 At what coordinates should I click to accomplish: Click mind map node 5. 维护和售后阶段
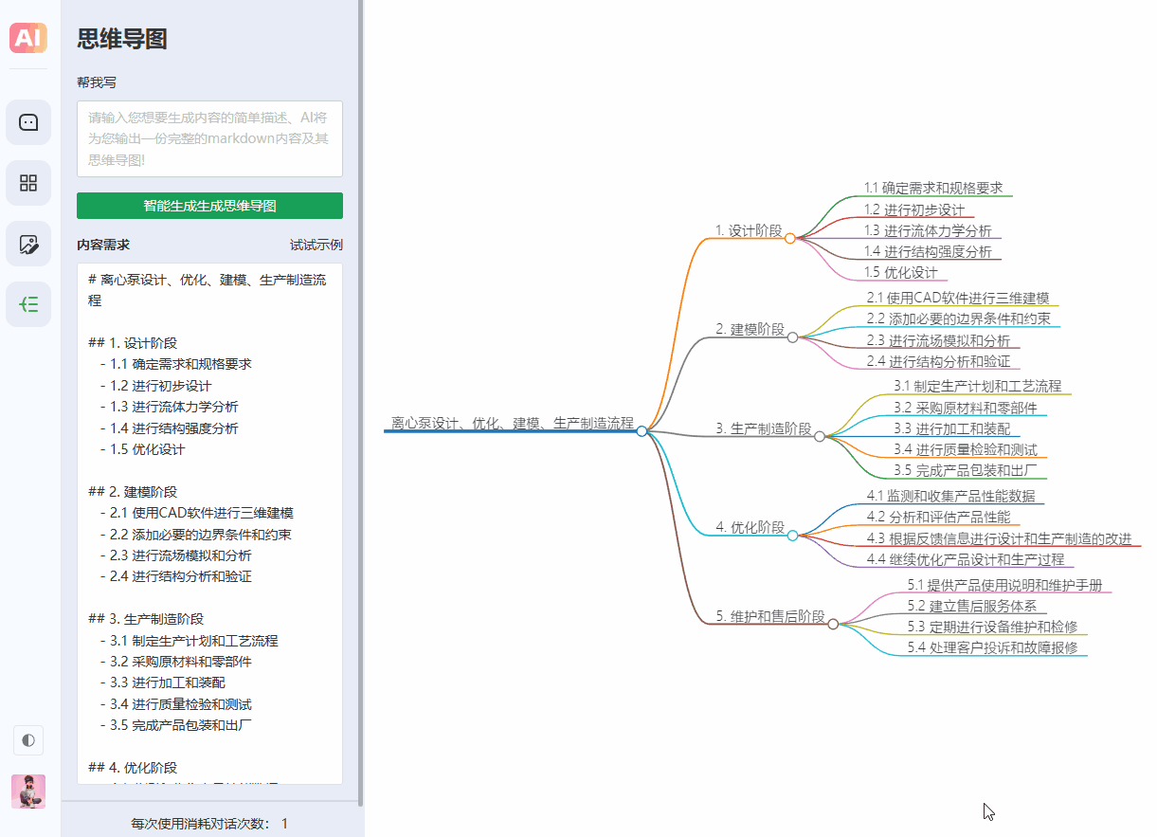(x=770, y=616)
